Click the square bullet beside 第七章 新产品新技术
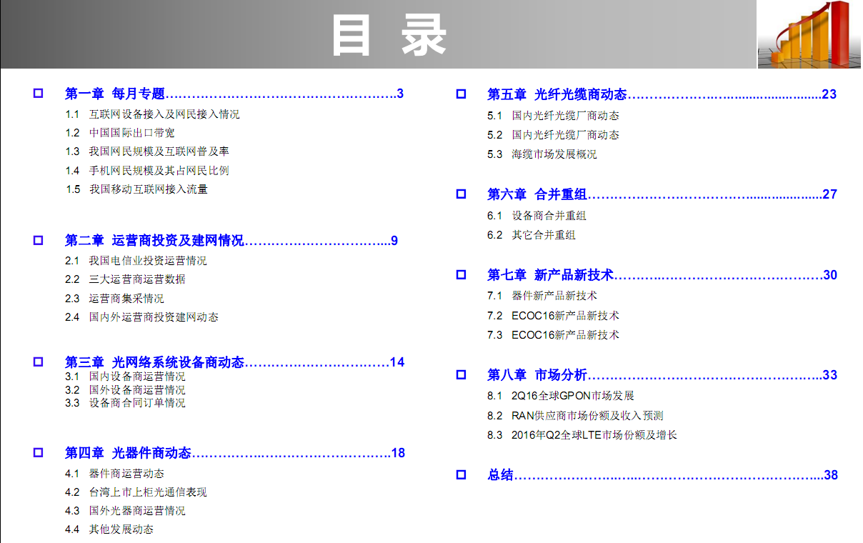863x543 pixels. tap(461, 275)
